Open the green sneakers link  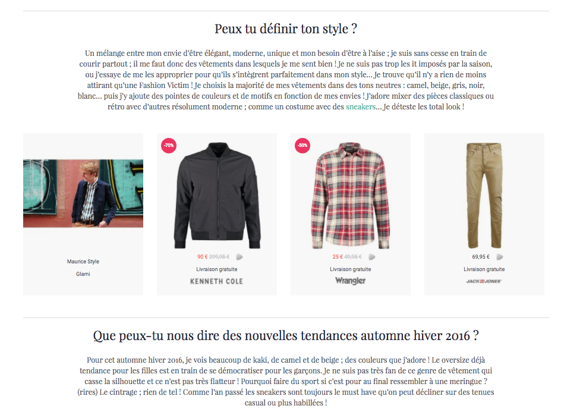coord(361,107)
